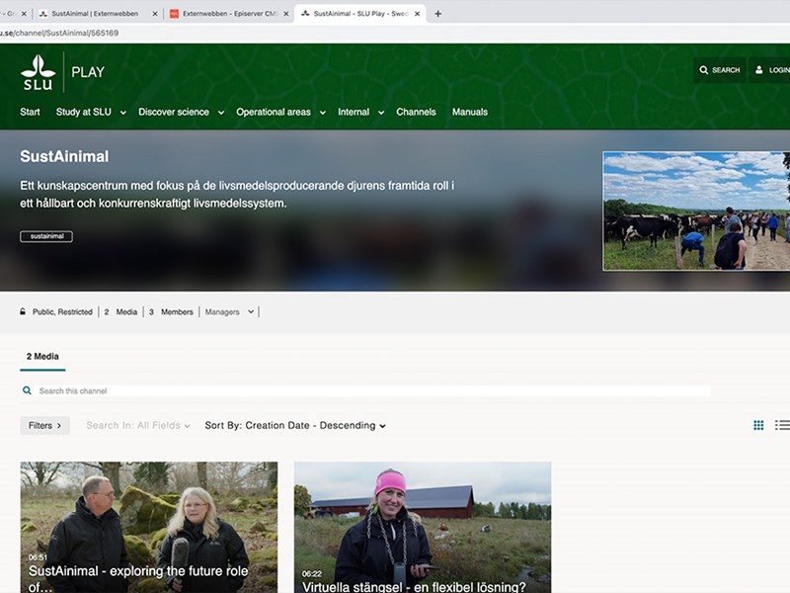This screenshot has width=790, height=593.
Task: Click the Public, Restricted label
Action: tap(62, 312)
